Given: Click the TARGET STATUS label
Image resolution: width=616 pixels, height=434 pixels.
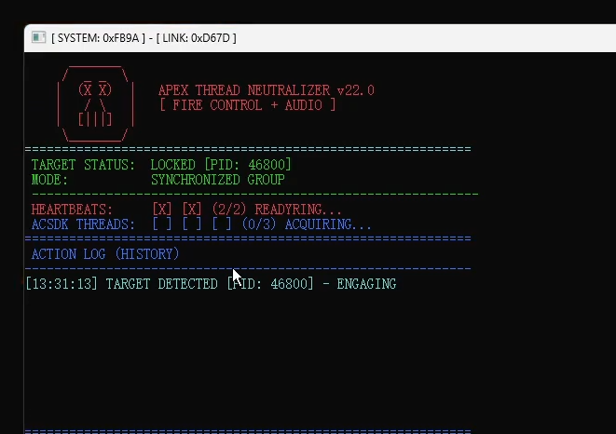Looking at the screenshot, I should (83, 165).
